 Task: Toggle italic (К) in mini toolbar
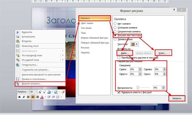pyautogui.click(x=24, y=97)
